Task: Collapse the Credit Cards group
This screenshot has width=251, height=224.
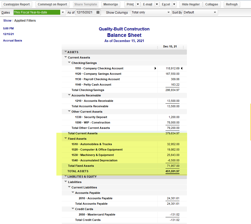Action: click(x=73, y=209)
